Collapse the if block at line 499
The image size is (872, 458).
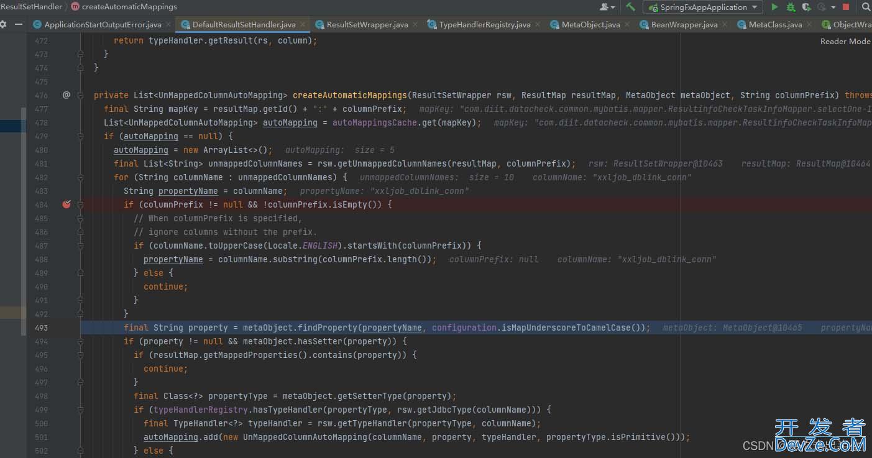(80, 410)
